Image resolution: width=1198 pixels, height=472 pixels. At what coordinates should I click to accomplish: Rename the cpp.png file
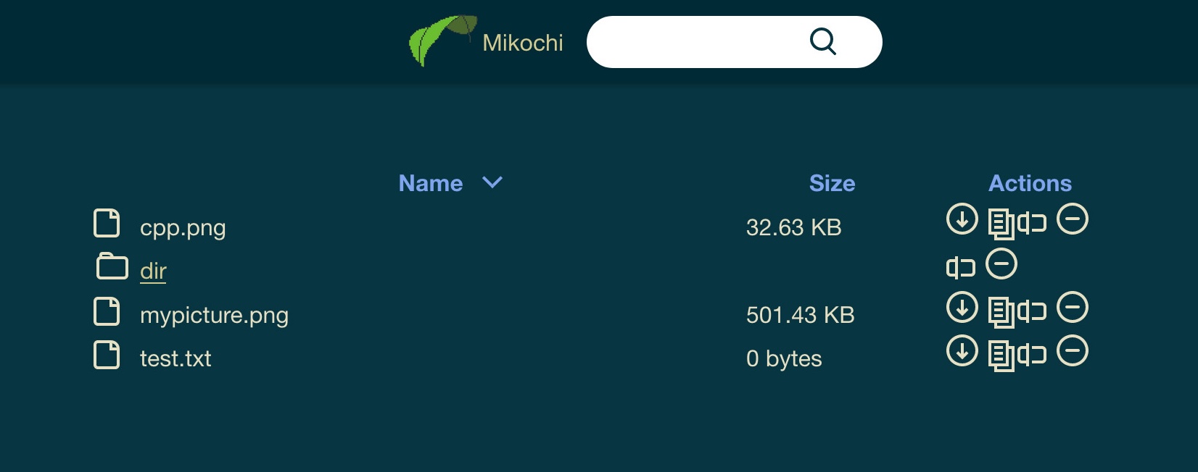coord(1033,223)
